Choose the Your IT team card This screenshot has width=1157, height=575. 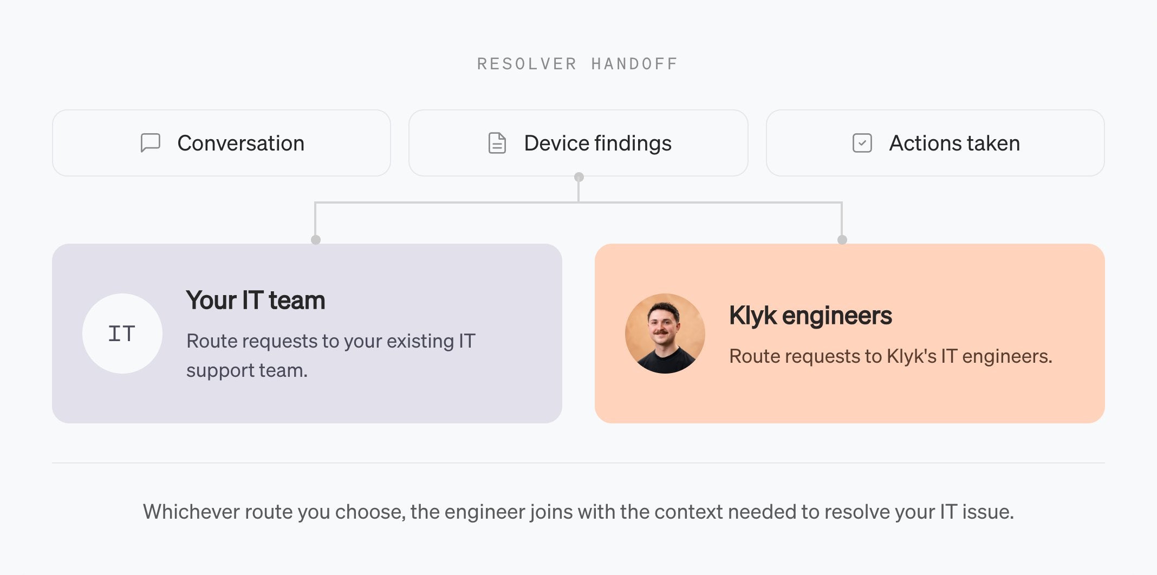(307, 334)
